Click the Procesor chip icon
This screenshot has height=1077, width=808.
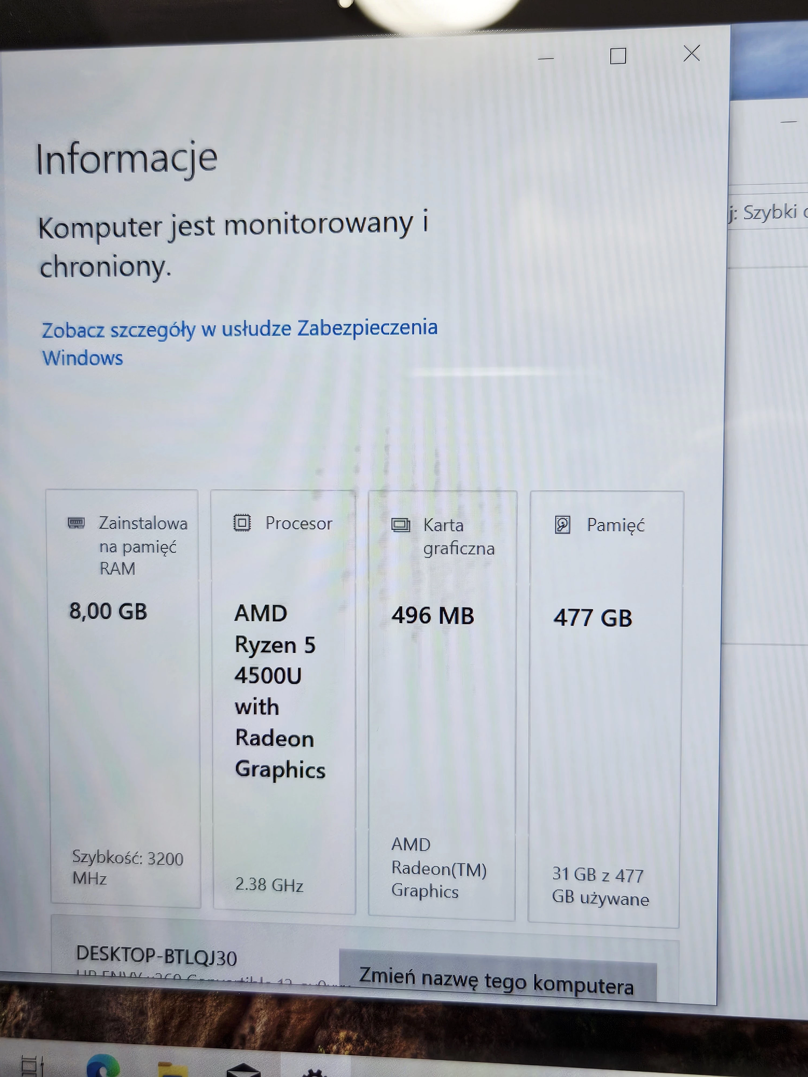click(242, 523)
